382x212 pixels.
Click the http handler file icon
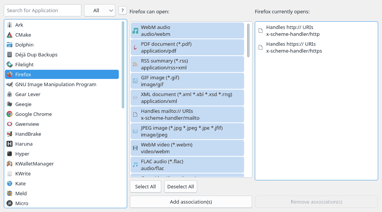tap(261, 31)
